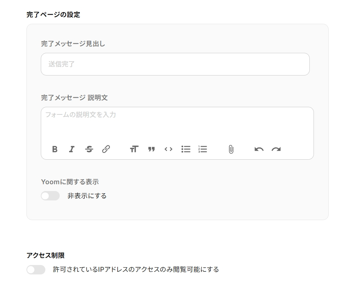Click the アクセス制限 section heading

(x=46, y=256)
